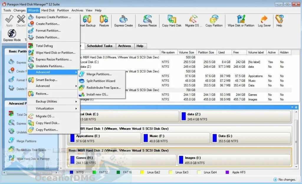Screen dimensions: 302x184
Task: Select Total Defrag menu entry
Action: pos(54,46)
